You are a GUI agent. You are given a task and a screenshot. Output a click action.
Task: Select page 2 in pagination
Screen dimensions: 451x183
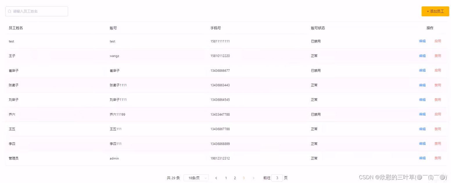[235, 178]
